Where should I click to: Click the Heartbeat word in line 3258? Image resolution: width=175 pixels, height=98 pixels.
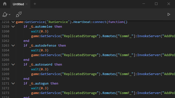point(82,22)
